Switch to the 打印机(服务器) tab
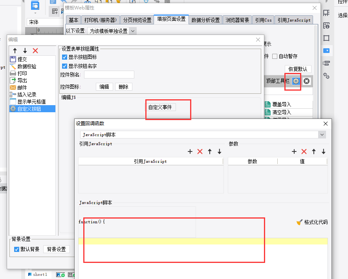This screenshot has width=348, height=279. 101,20
